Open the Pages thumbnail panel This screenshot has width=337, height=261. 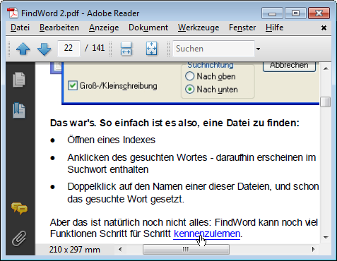[19, 80]
